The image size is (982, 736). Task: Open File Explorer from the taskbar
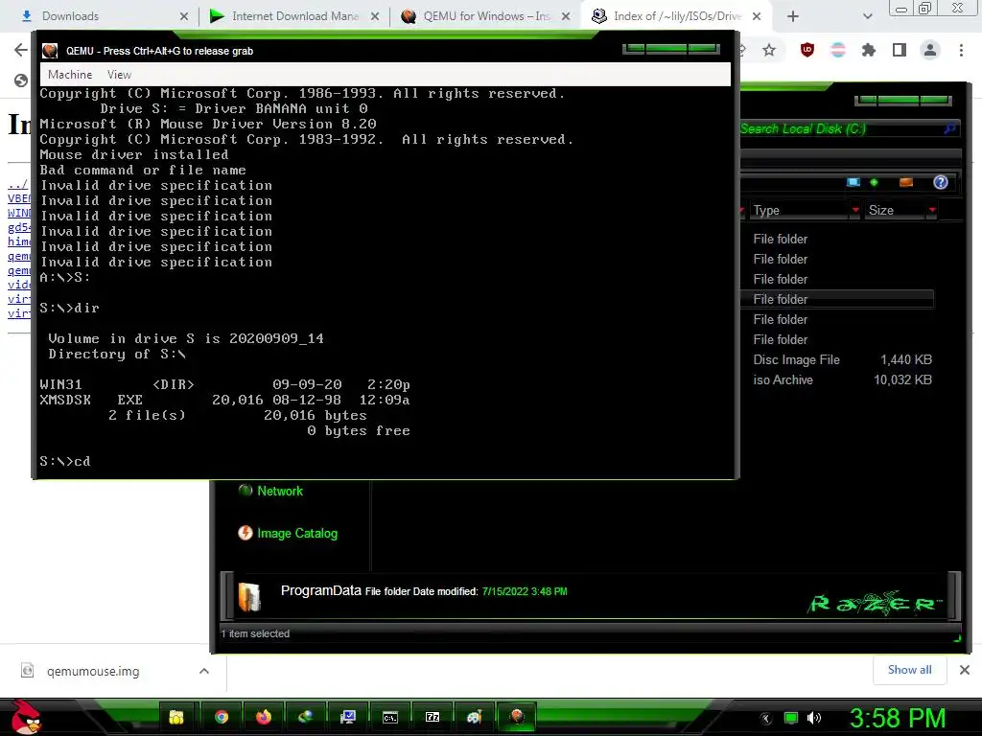point(176,717)
